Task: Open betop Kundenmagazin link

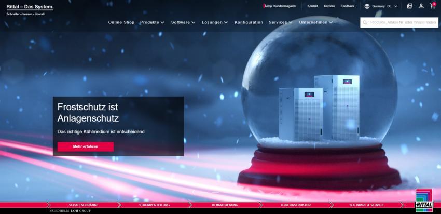Action: 280,6
